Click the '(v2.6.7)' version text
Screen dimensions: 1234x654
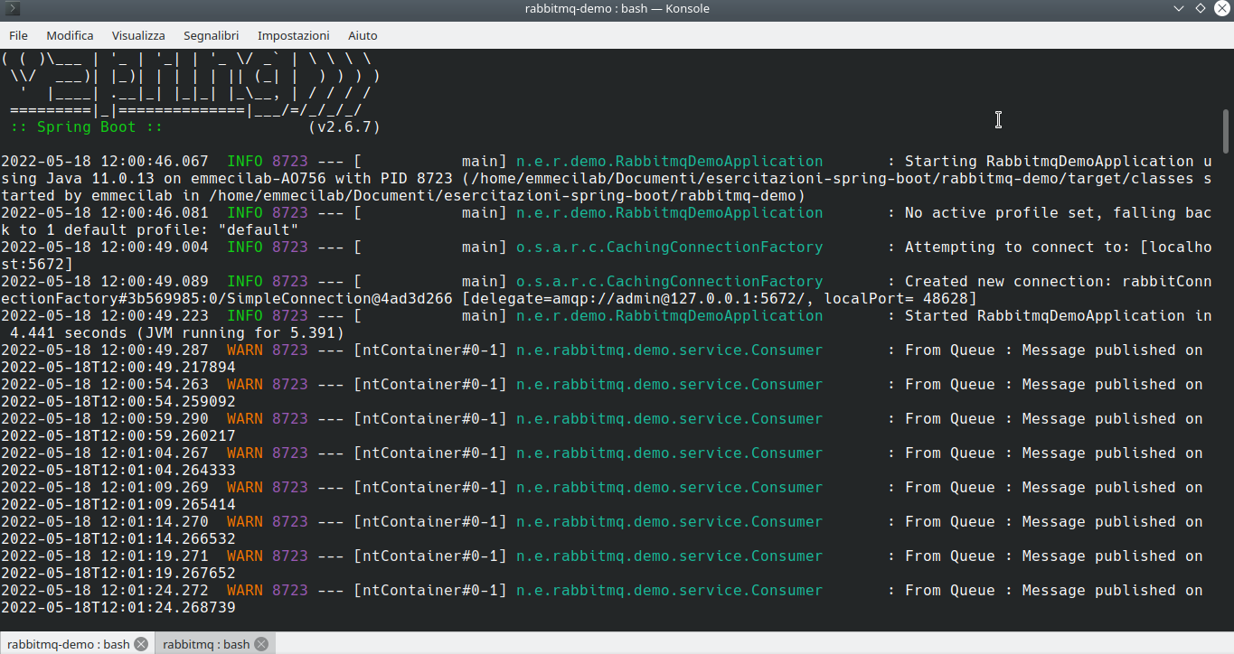pyautogui.click(x=344, y=127)
